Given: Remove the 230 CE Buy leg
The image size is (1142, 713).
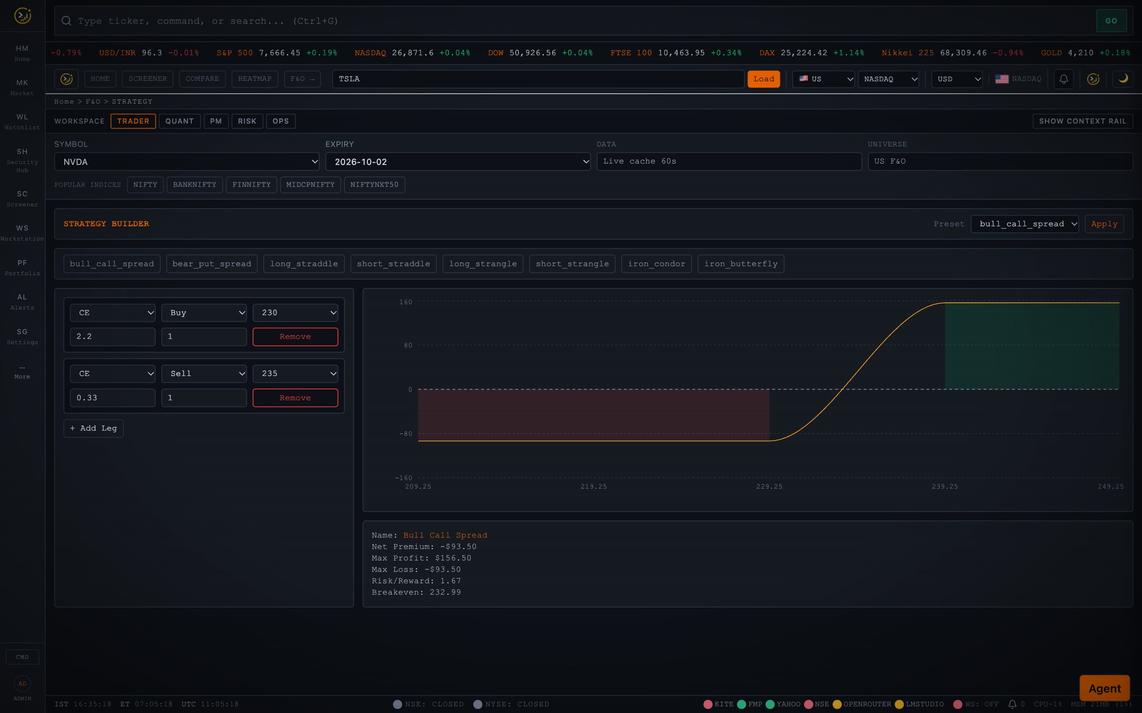Looking at the screenshot, I should (295, 337).
